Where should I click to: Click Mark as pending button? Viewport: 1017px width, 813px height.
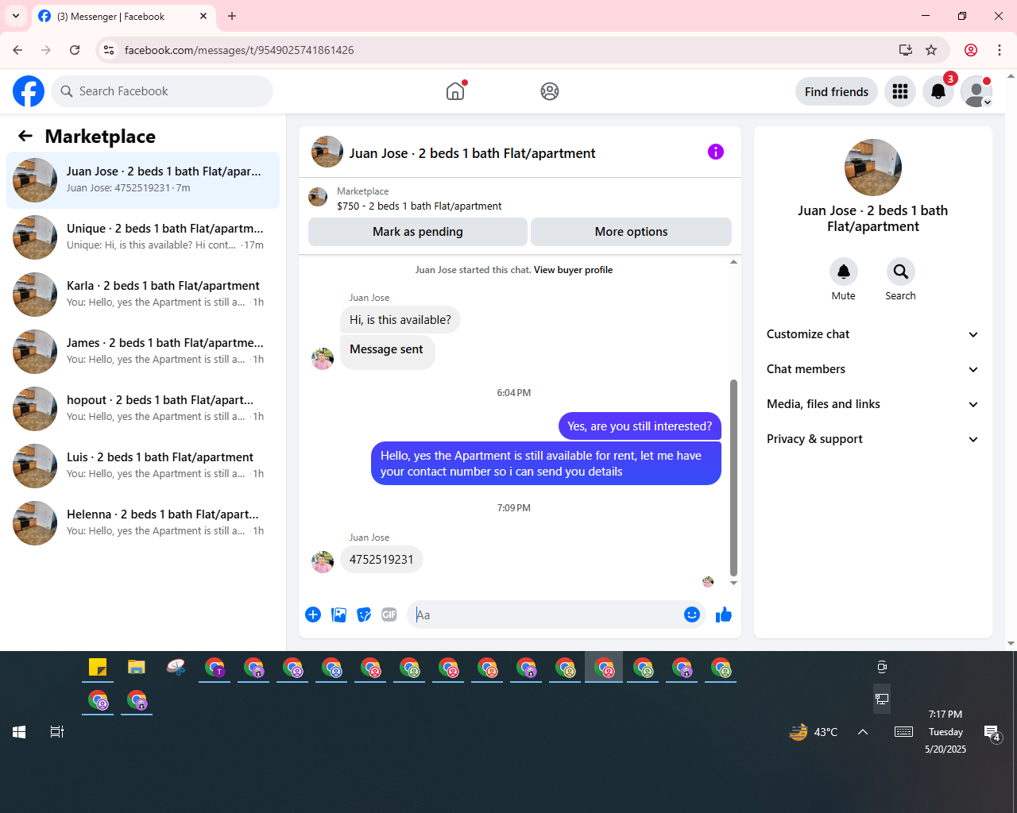(418, 232)
